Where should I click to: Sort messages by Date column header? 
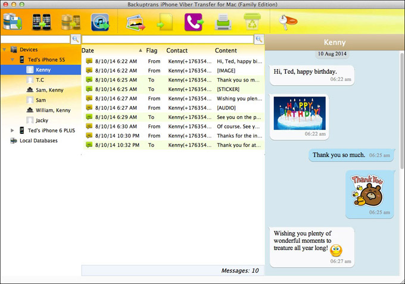point(88,51)
